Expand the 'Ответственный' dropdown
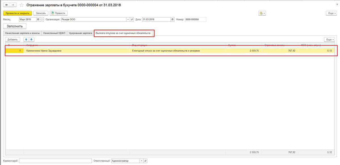340x165 pixels. pyautogui.click(x=141, y=160)
